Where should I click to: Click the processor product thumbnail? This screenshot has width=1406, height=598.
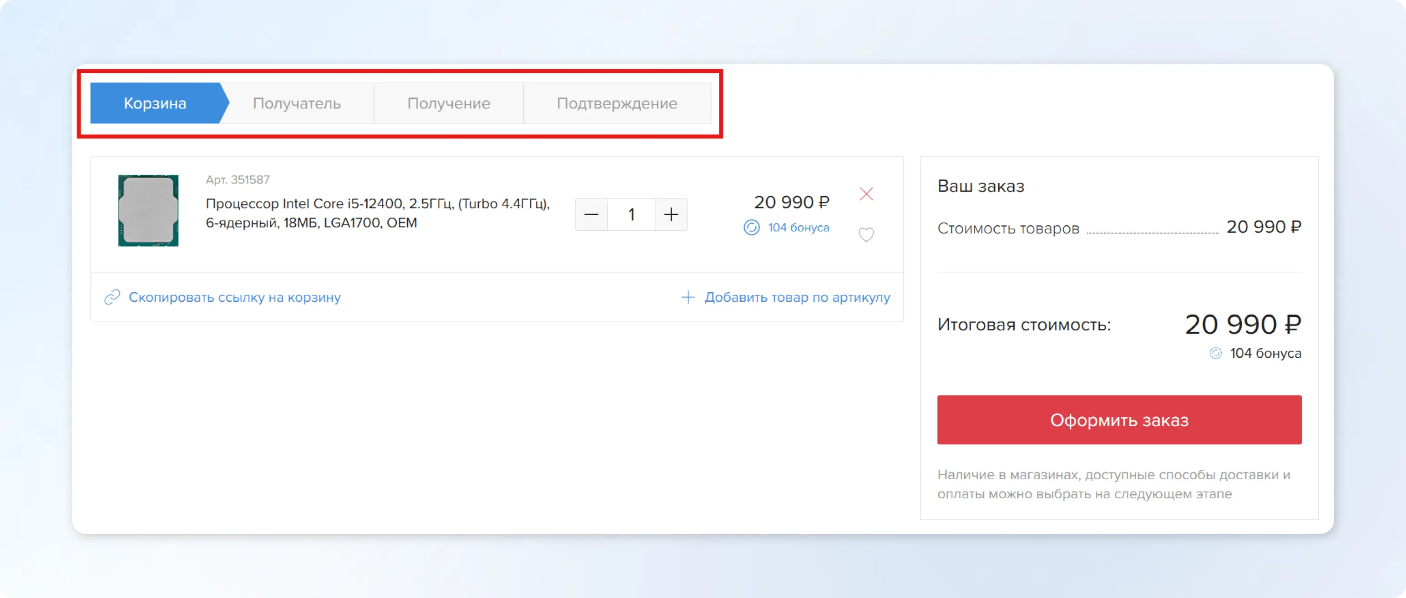pos(148,210)
